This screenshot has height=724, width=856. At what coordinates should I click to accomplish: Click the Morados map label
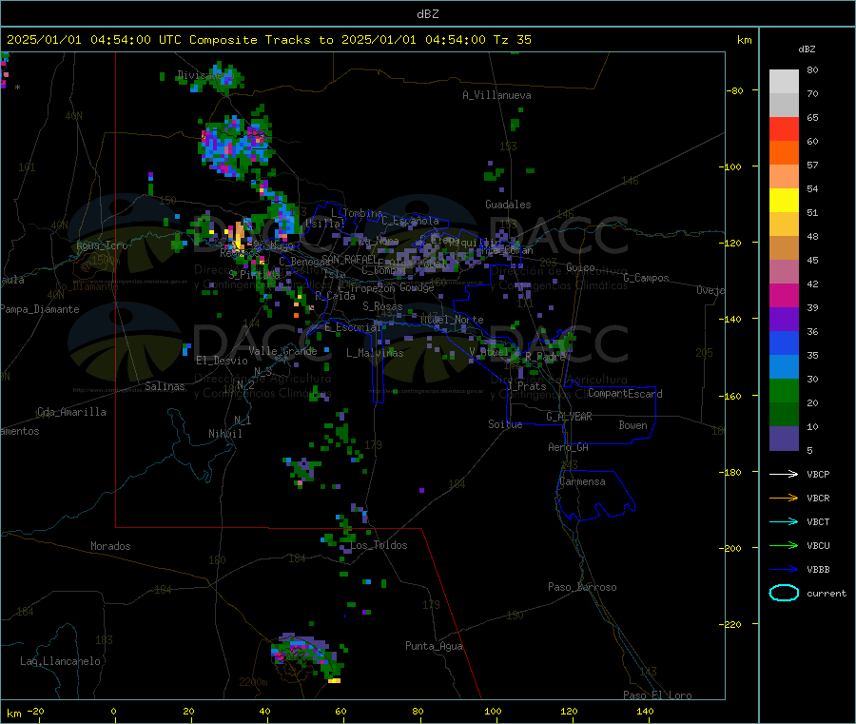click(x=110, y=546)
